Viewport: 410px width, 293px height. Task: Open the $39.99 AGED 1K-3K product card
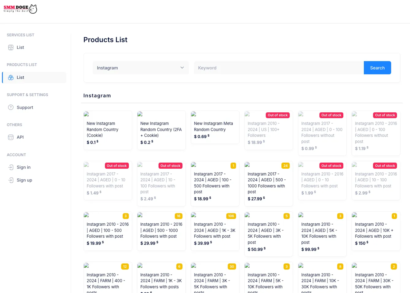215,231
